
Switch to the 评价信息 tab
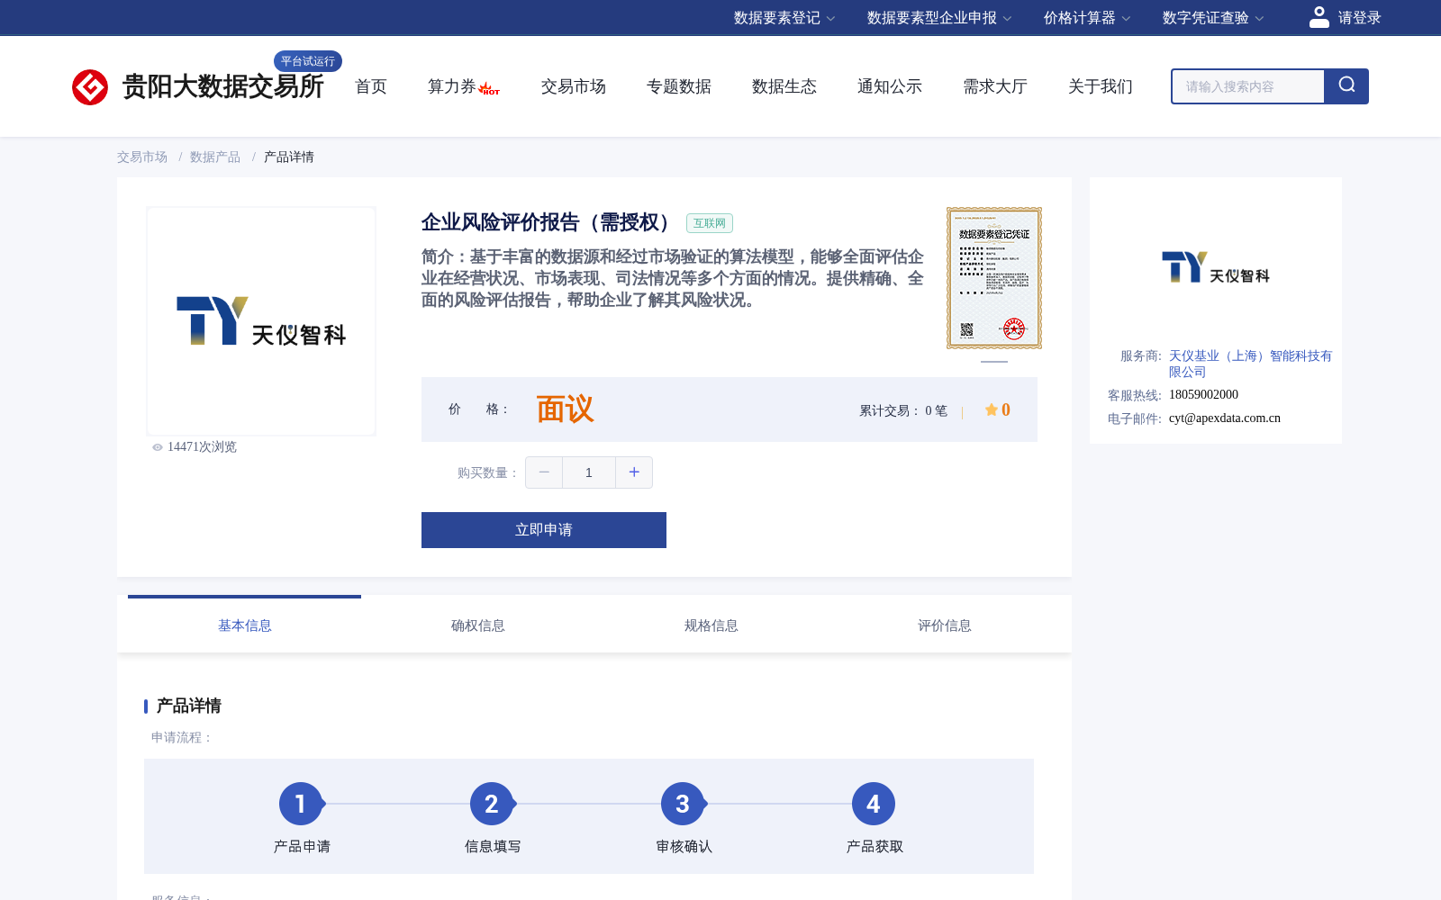[945, 625]
